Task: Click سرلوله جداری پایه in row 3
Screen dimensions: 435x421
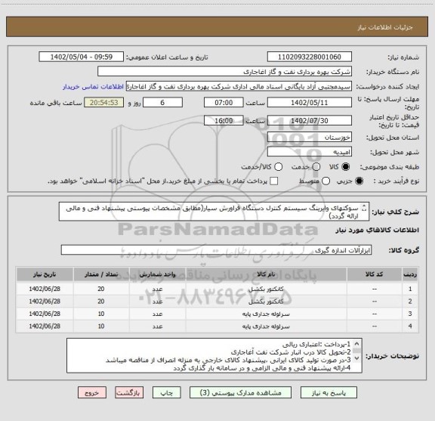Action: 266,314
